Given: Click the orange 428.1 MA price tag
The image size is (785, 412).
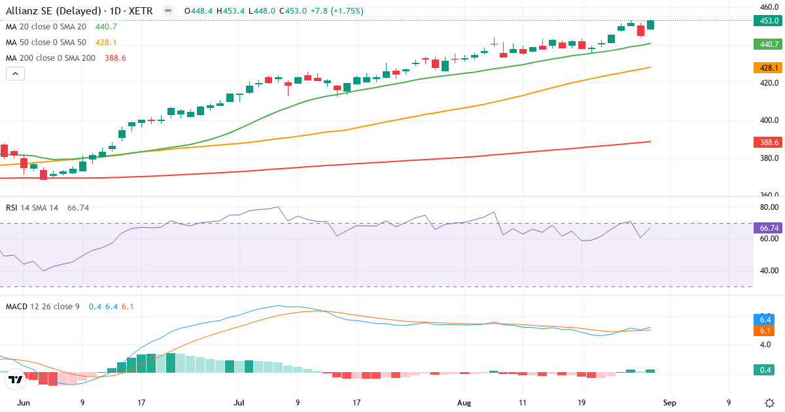Looking at the screenshot, I should tap(769, 67).
